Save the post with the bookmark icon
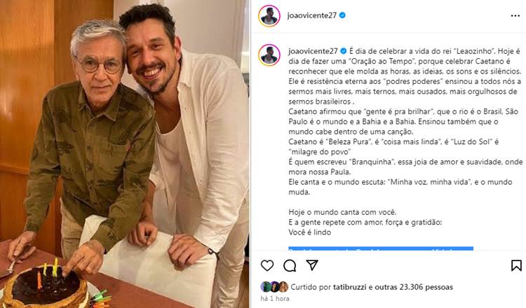This screenshot has width=526, height=308. 516,265
